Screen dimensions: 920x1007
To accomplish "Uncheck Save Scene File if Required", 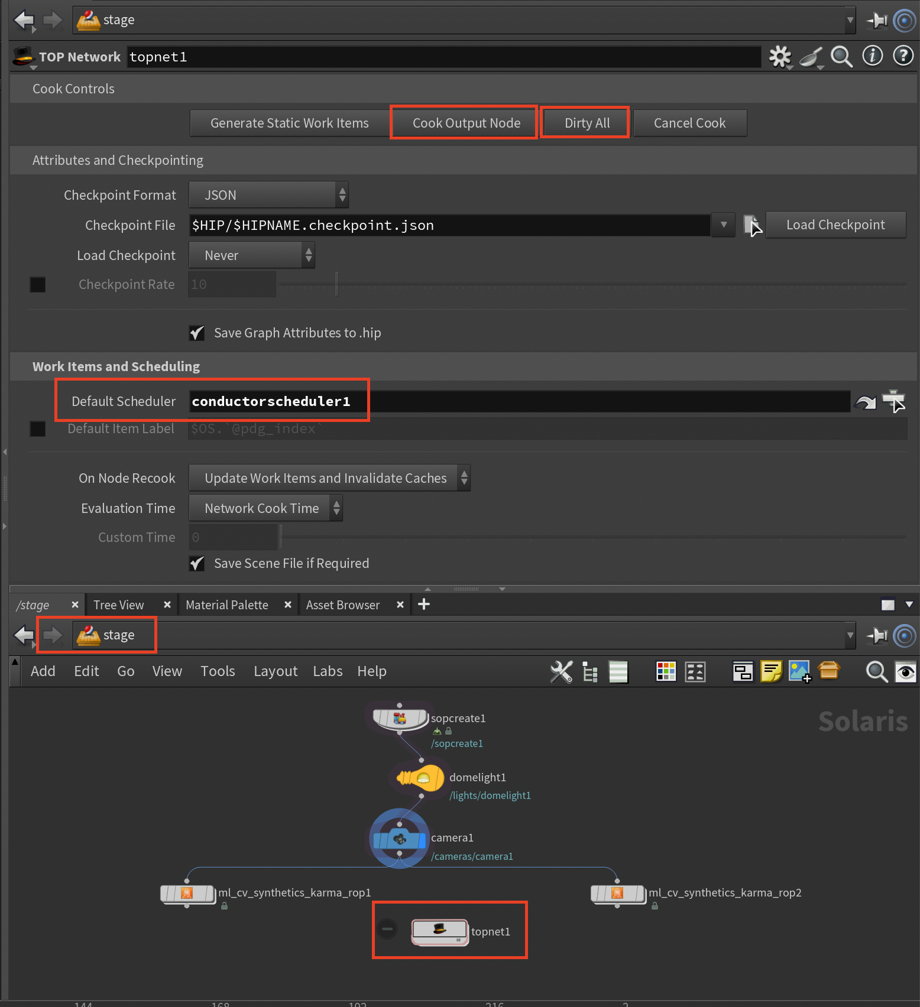I will (x=197, y=564).
